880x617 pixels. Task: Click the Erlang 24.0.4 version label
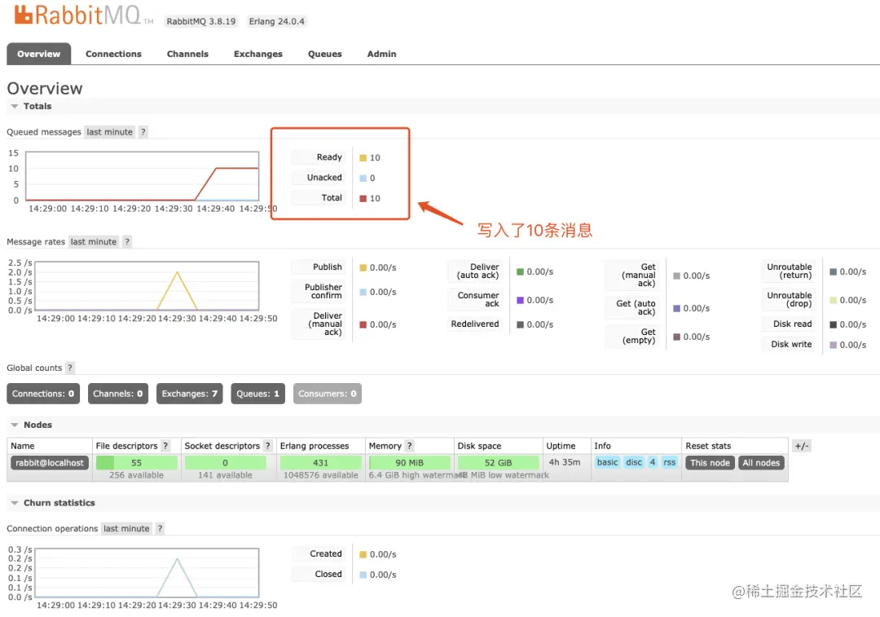pos(277,21)
